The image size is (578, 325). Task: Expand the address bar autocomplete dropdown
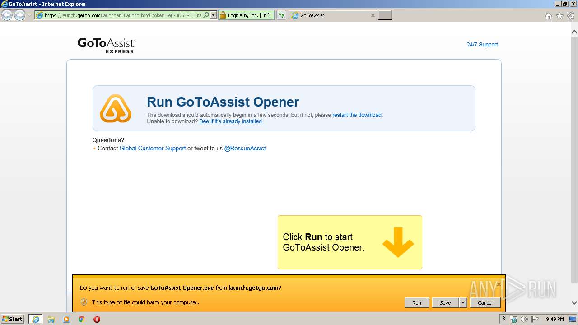pyautogui.click(x=214, y=15)
